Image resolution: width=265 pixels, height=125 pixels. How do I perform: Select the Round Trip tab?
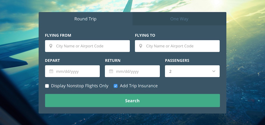(x=85, y=19)
